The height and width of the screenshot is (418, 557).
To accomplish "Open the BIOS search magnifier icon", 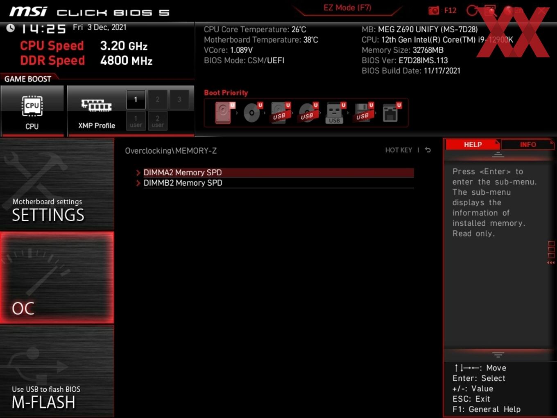I will click(x=491, y=11).
